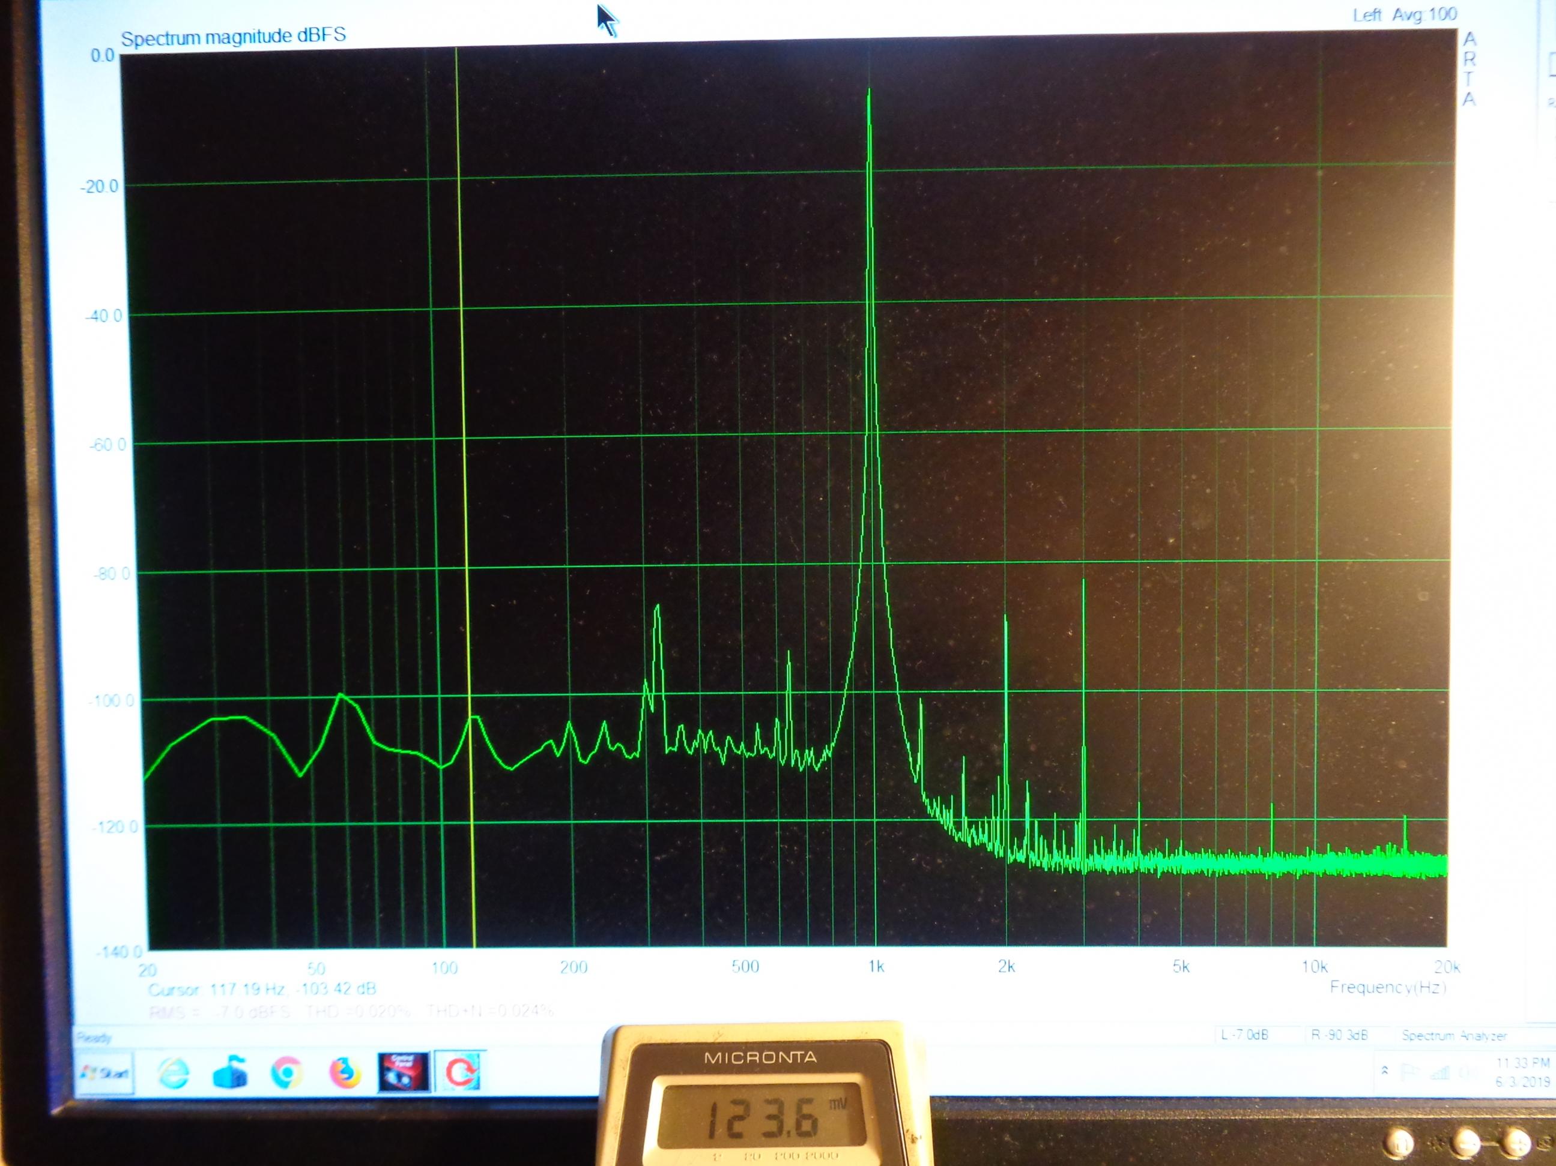Click the '20k' frequency axis label
Screen dimensions: 1556x1166
1447,967
